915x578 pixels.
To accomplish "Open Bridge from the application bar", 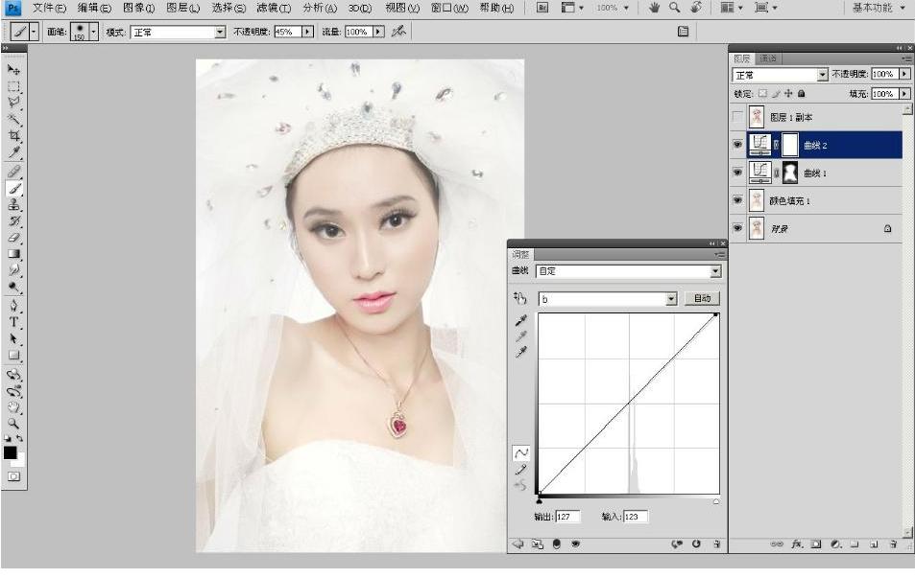I will pyautogui.click(x=542, y=8).
